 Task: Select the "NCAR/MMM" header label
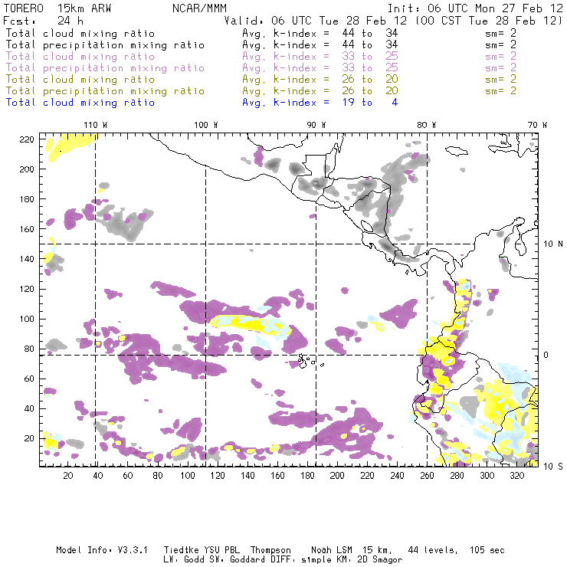[x=200, y=8]
